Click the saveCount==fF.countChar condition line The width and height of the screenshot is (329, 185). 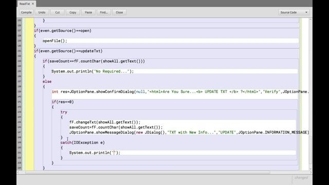(x=94, y=61)
